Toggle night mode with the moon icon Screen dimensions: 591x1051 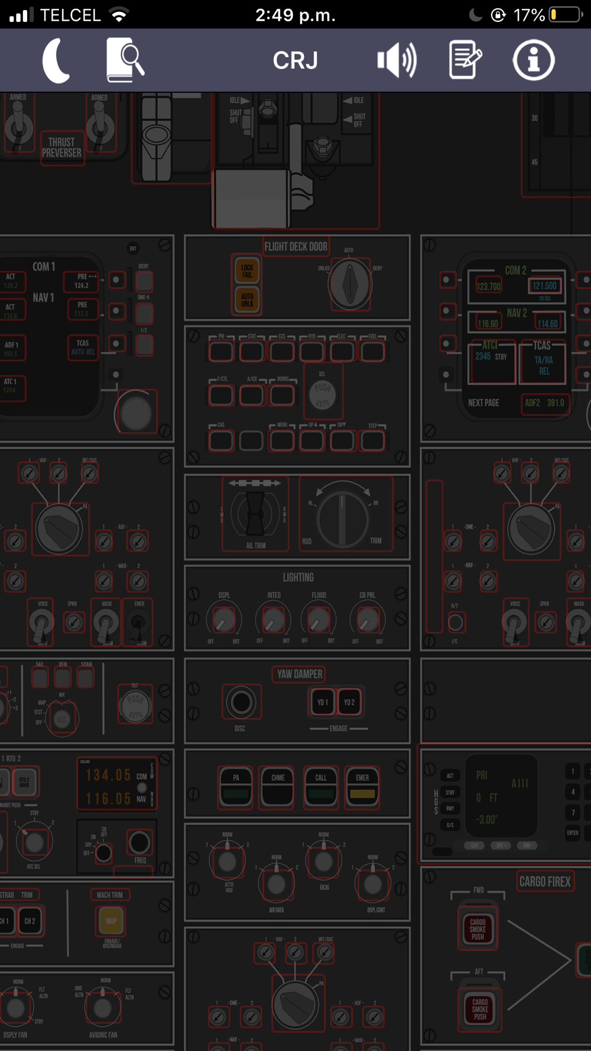(x=57, y=60)
